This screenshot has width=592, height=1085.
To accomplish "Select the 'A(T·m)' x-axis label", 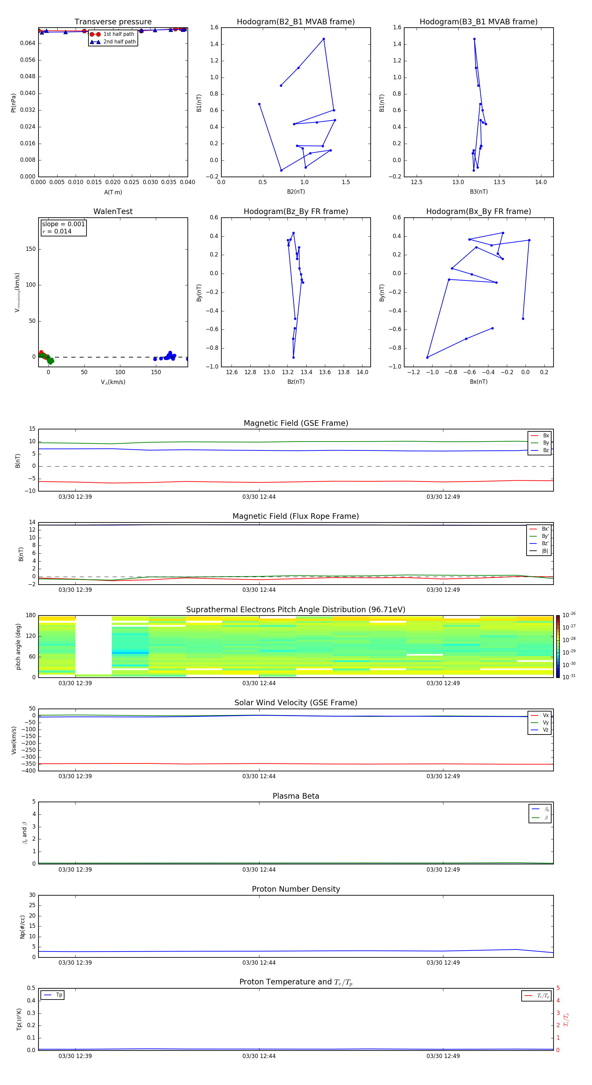I will [113, 192].
